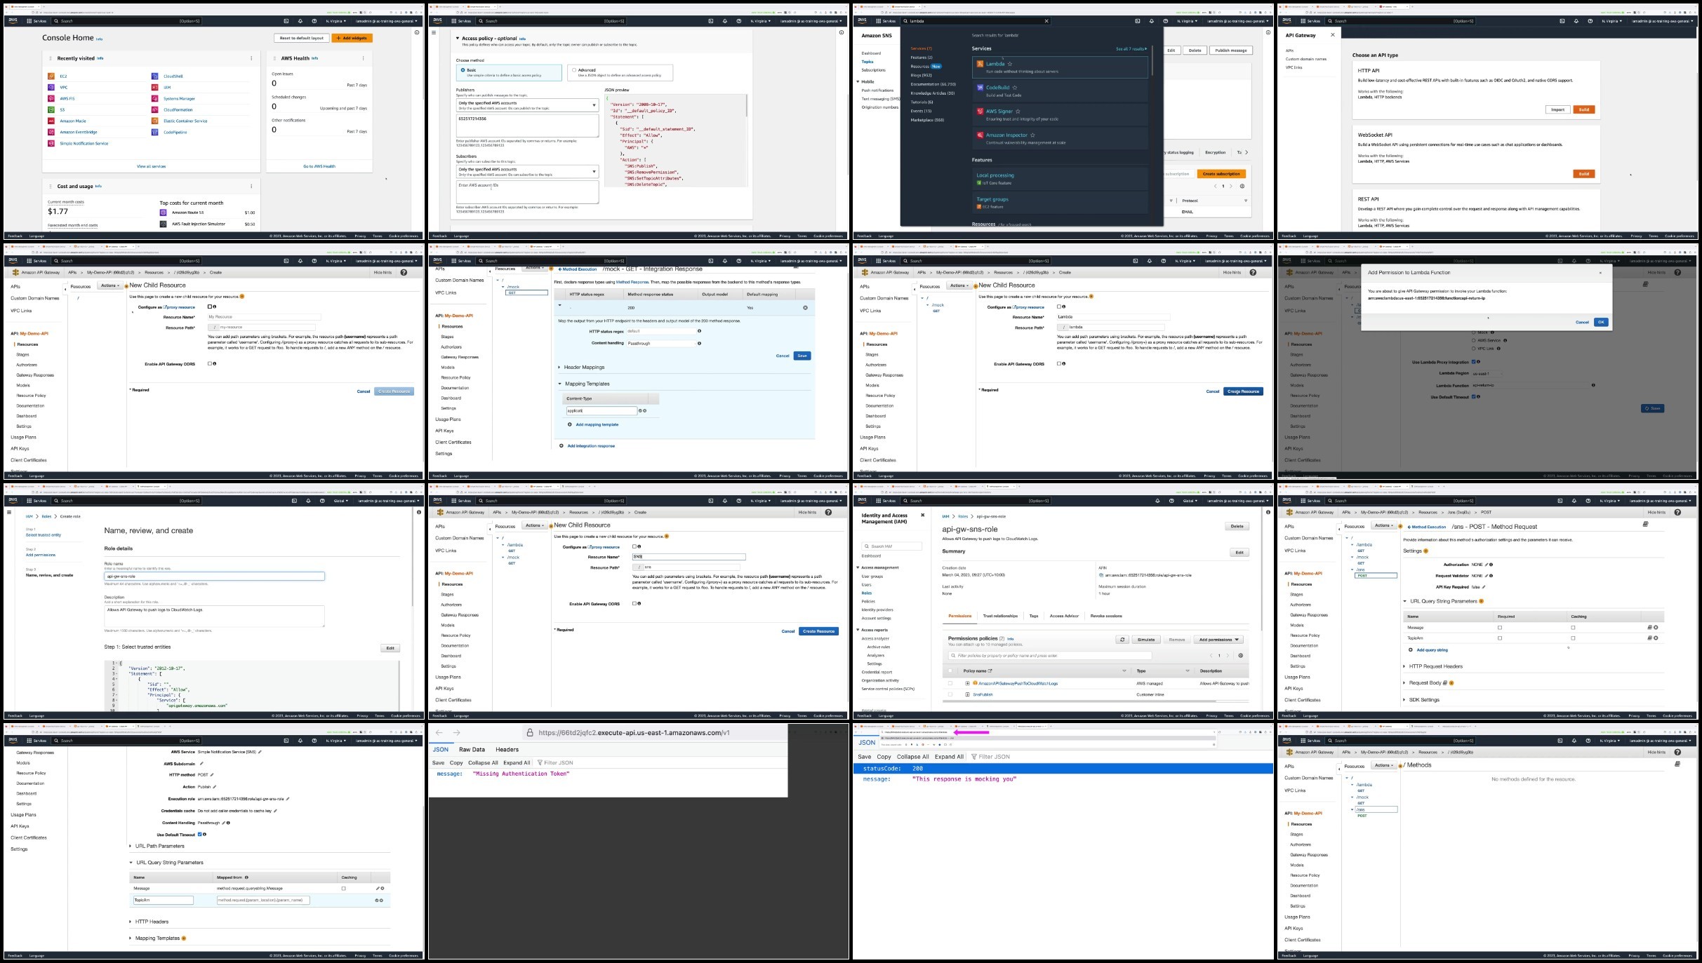
Task: Click the refresh icon in Permissions policies
Action: coord(1122,640)
